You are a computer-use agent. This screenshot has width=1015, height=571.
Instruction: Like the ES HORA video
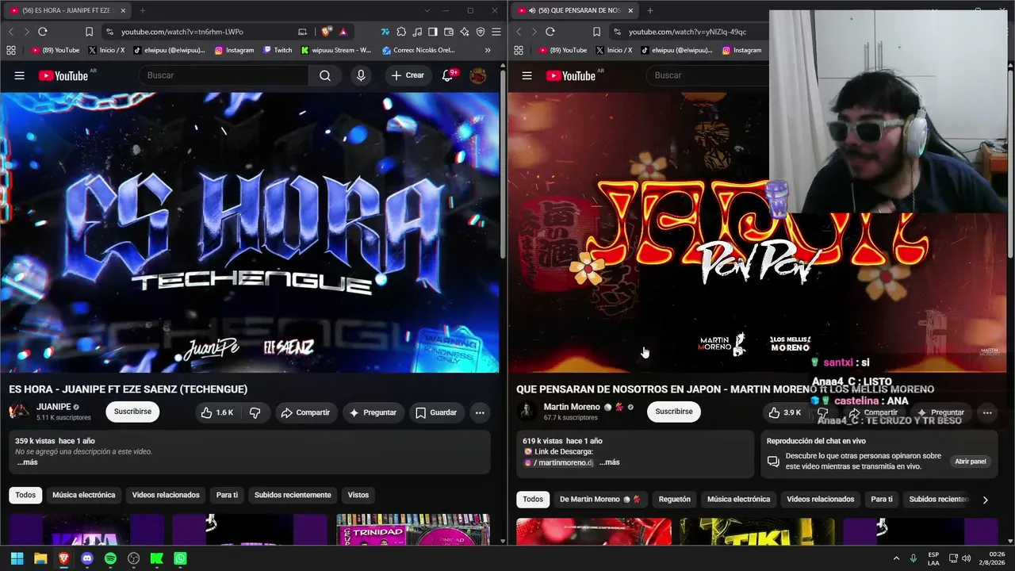tap(217, 412)
